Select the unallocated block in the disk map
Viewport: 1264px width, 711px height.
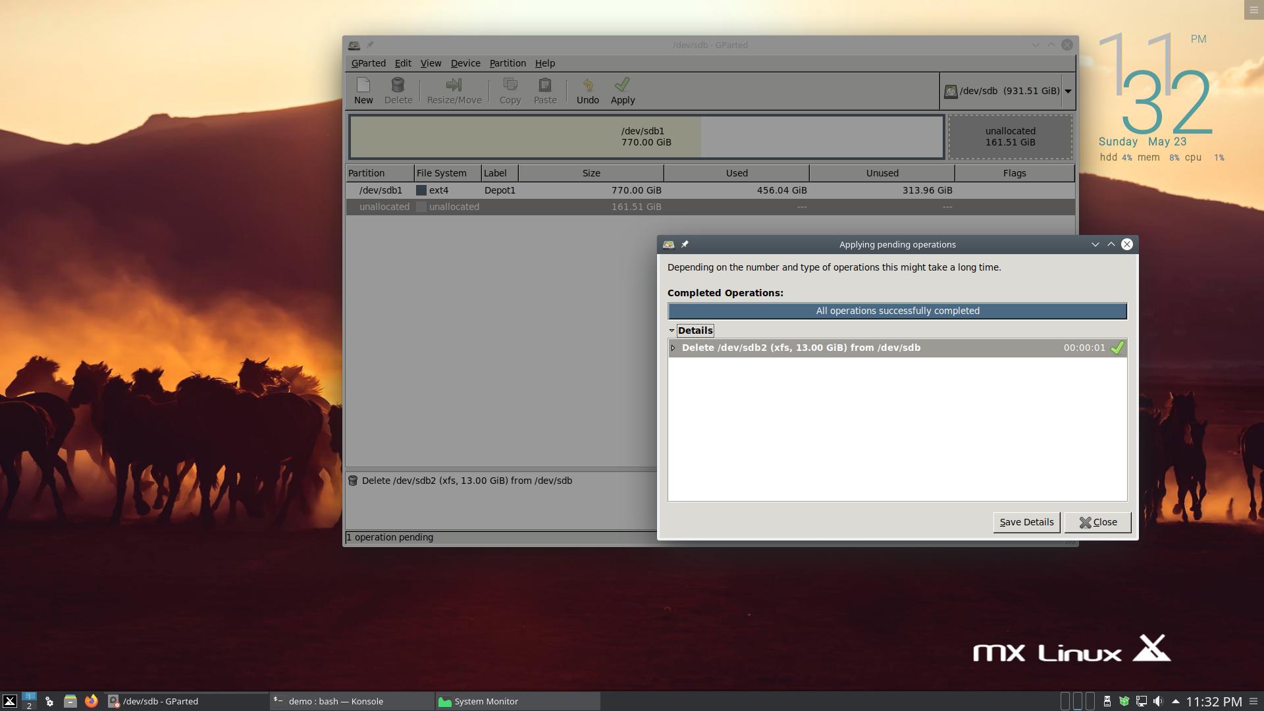click(x=1010, y=137)
